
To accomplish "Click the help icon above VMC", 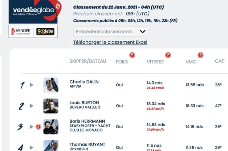I will click(x=200, y=55).
